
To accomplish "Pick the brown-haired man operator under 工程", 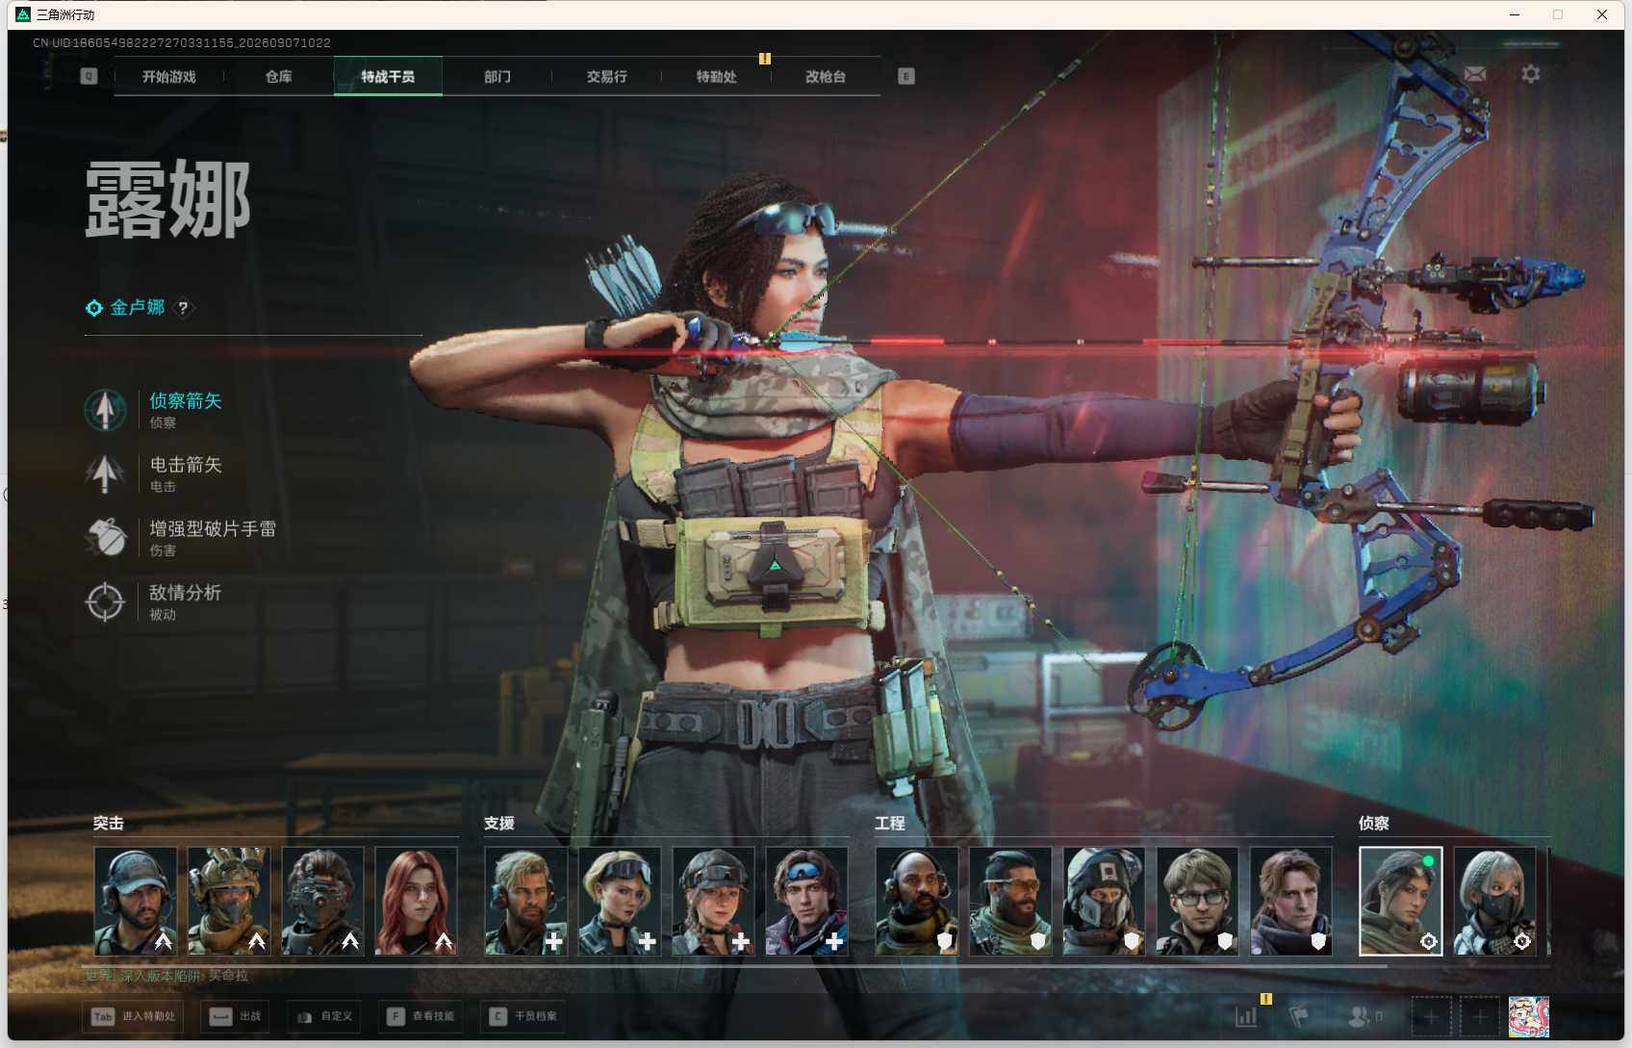I will tap(1290, 901).
